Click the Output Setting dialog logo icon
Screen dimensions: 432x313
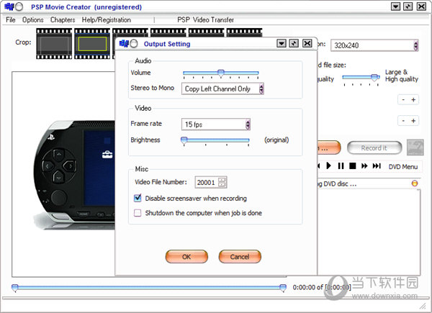pyautogui.click(x=124, y=43)
